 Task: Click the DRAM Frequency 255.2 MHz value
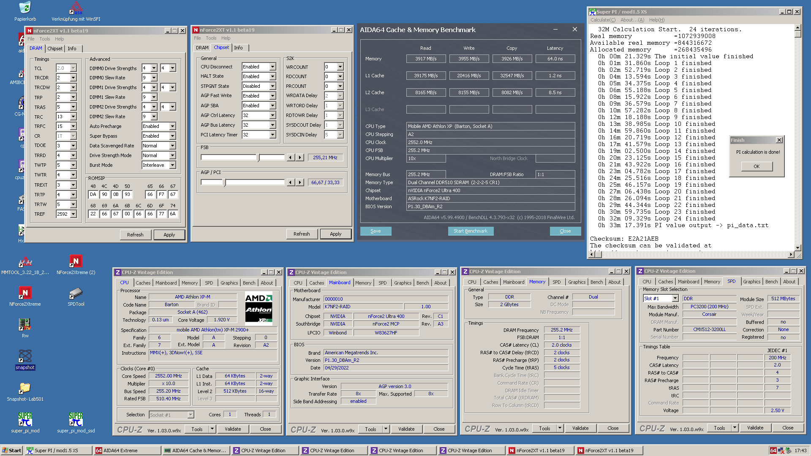pos(562,330)
